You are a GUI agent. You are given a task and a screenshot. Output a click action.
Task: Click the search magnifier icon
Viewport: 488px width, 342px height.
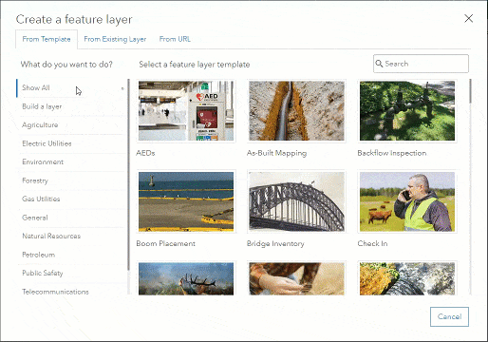pyautogui.click(x=379, y=64)
